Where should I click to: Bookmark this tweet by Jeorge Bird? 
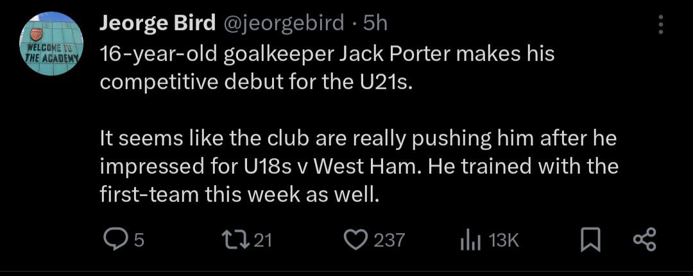coord(588,240)
